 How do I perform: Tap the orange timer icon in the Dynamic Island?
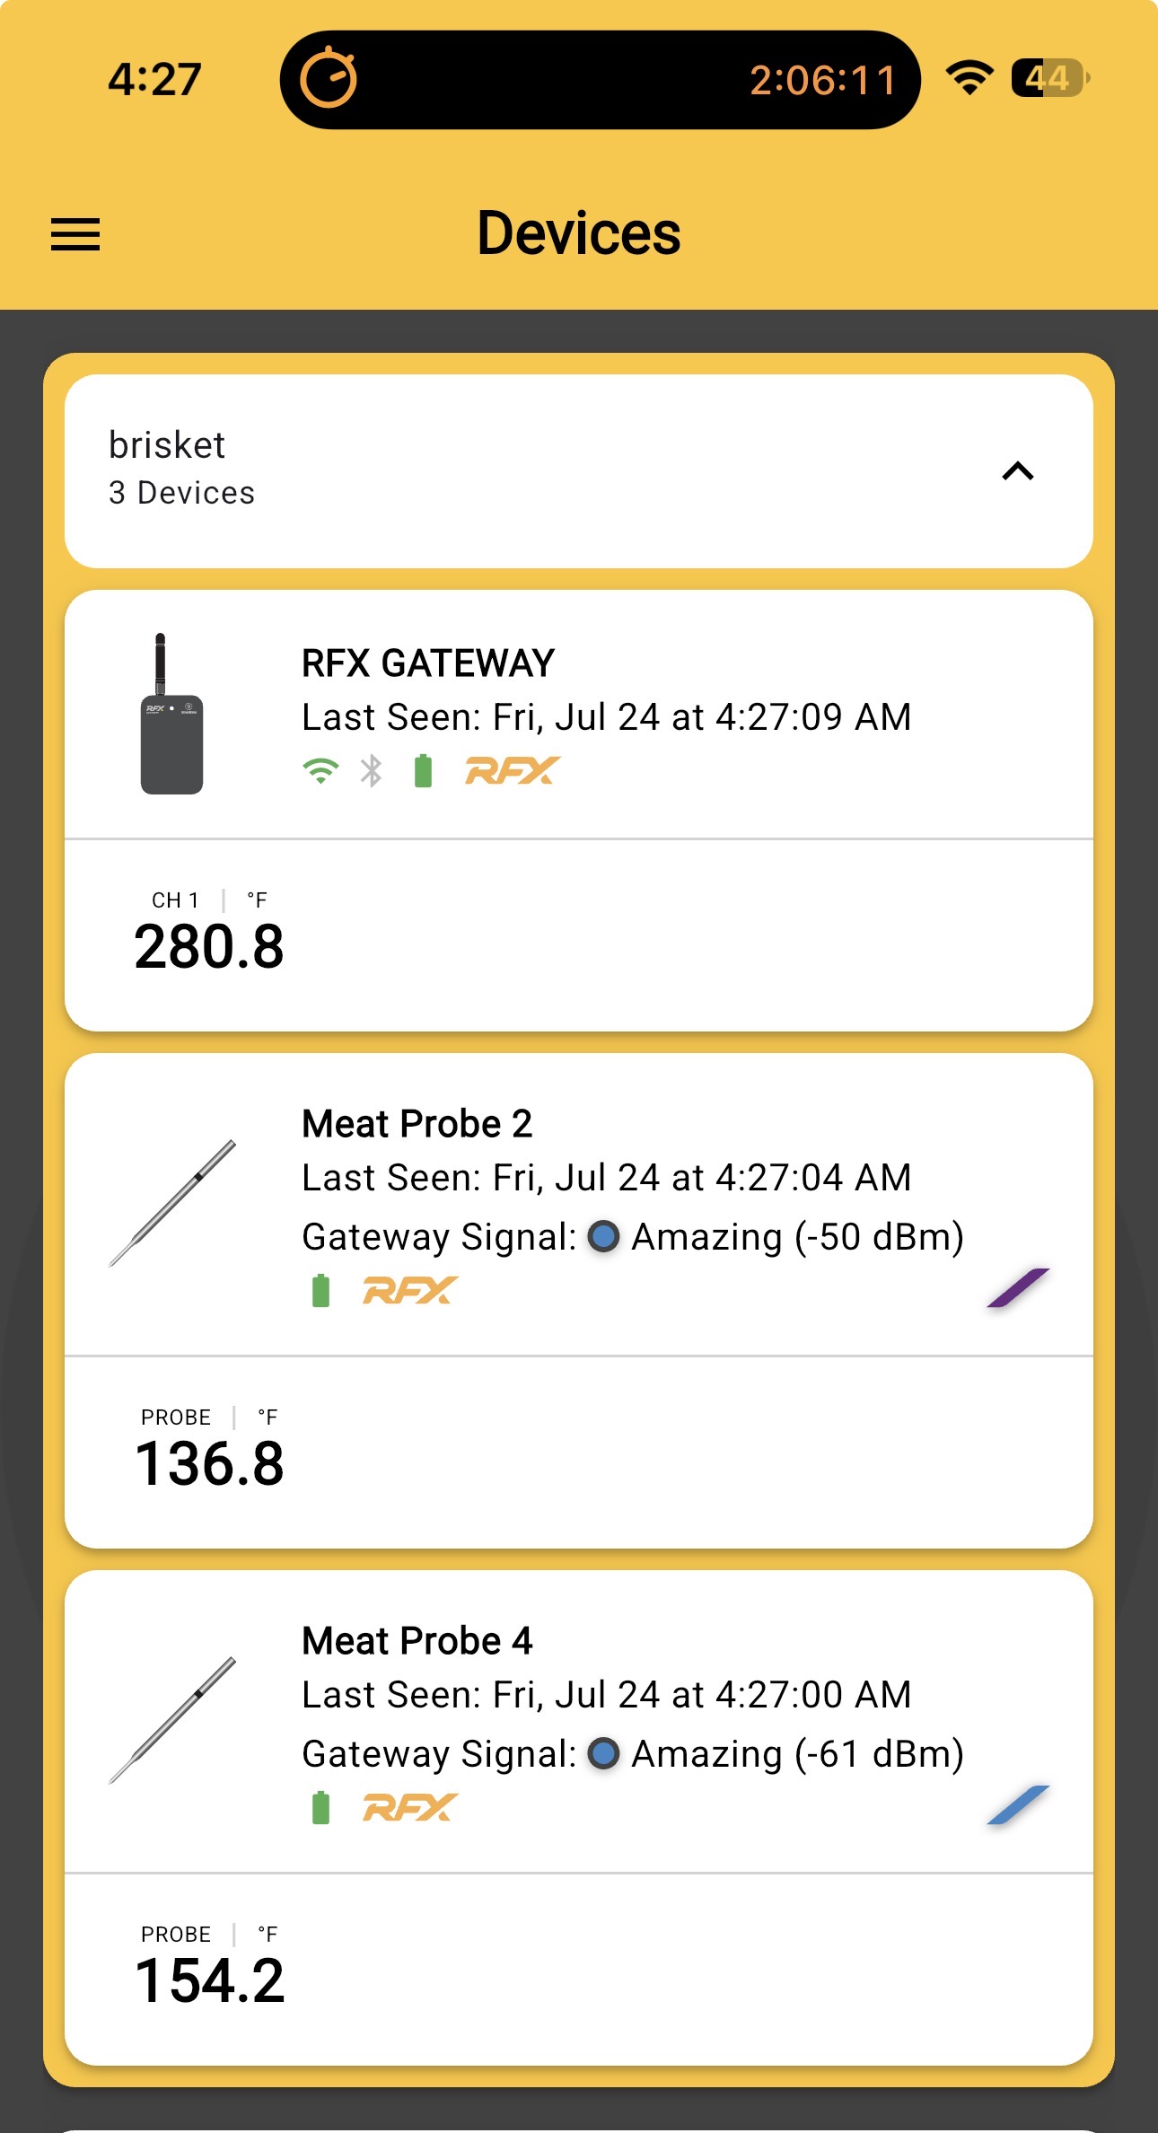(x=329, y=79)
